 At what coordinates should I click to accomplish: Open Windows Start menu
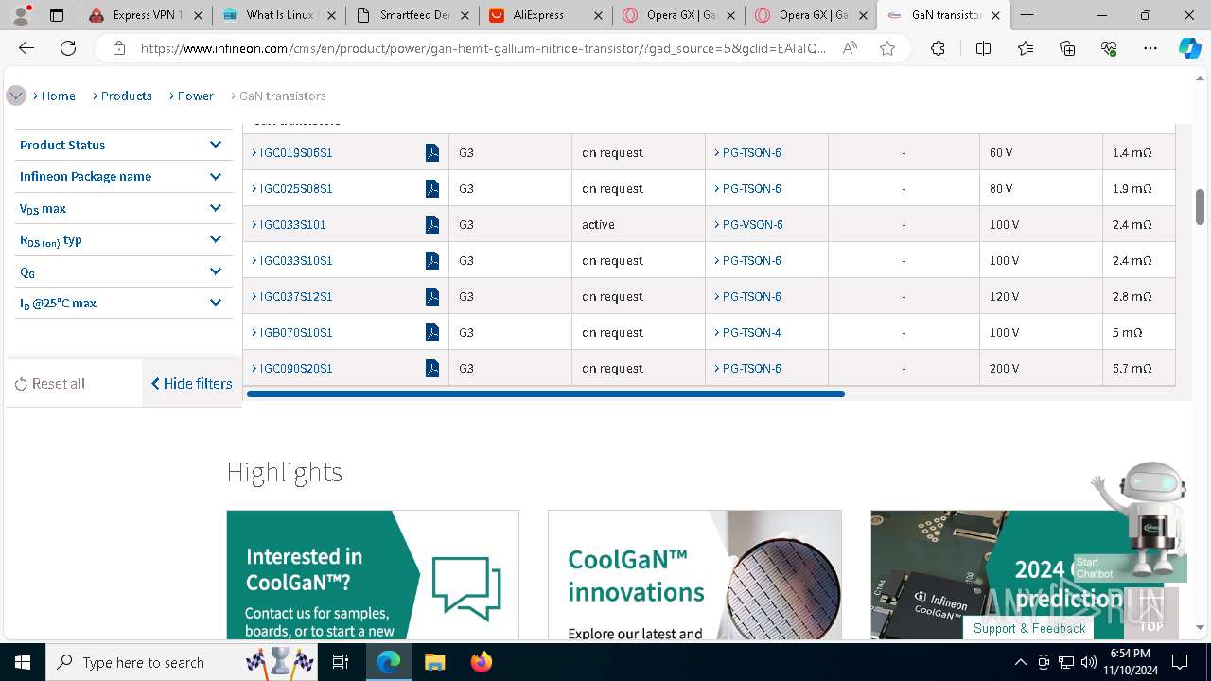[22, 662]
